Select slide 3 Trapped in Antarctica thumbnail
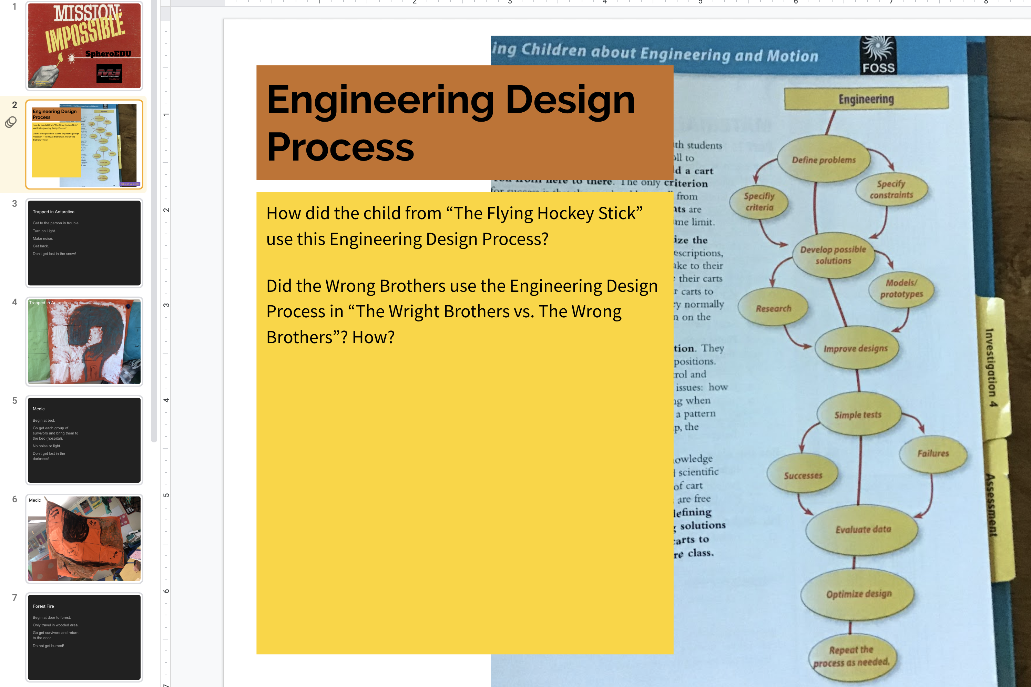Screen dimensions: 1031x687 pos(84,243)
